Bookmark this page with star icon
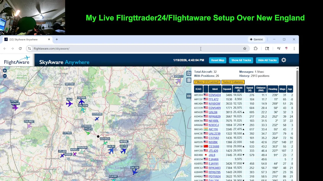This screenshot has height=181, width=323. point(245,49)
